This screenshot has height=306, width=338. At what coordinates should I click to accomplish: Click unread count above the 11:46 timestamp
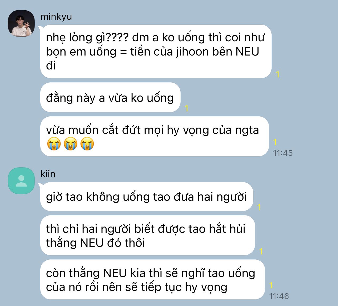pyautogui.click(x=271, y=285)
